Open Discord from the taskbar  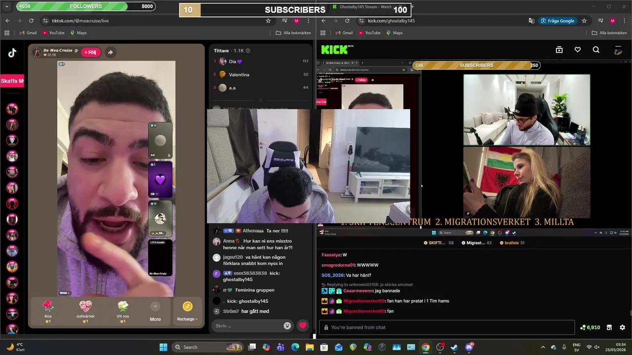tap(469, 347)
